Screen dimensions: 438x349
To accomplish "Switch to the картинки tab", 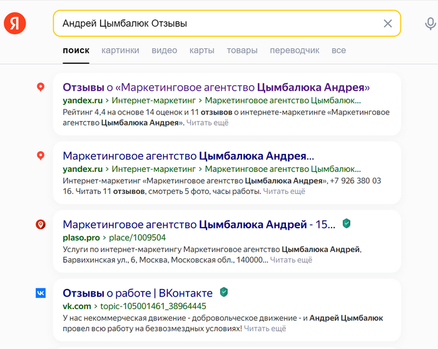I will point(120,50).
